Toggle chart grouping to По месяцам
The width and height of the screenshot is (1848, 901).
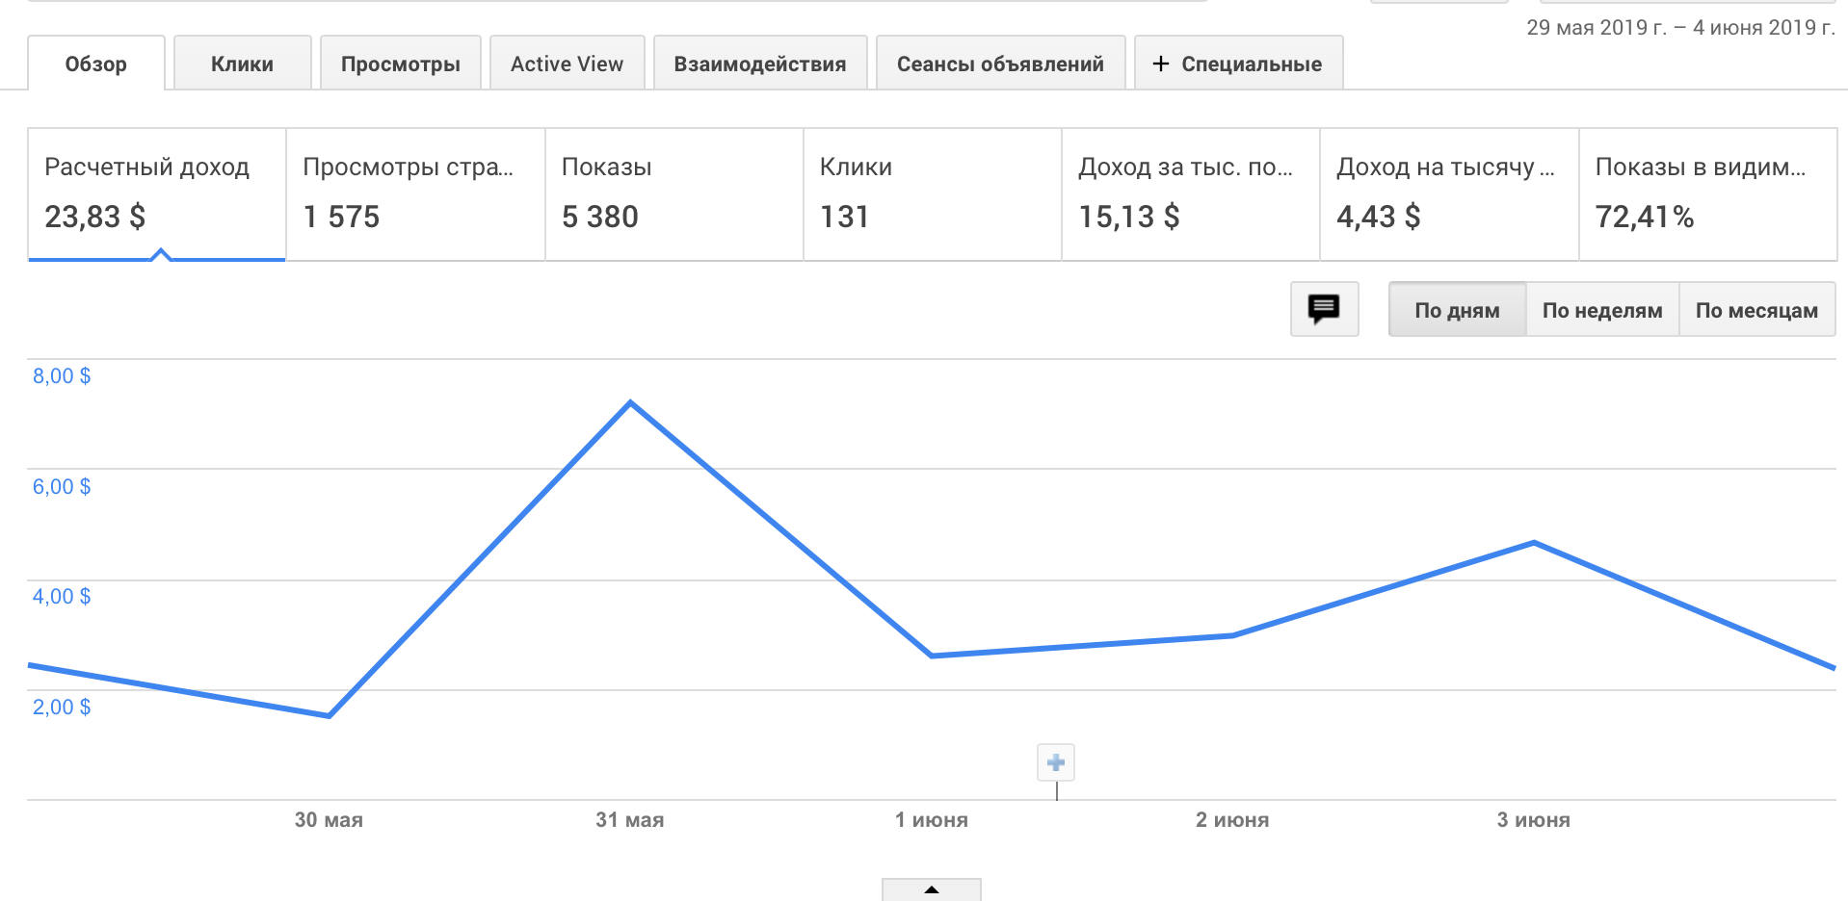click(1756, 310)
